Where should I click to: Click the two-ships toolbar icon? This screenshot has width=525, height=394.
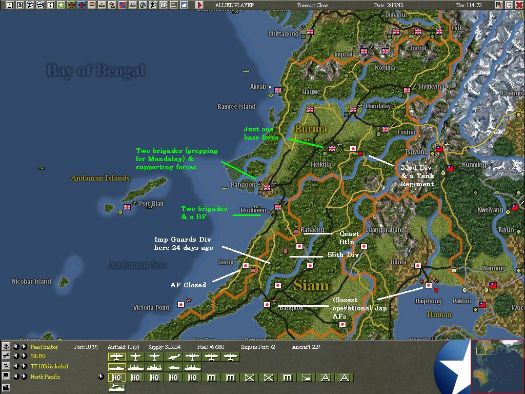click(x=112, y=5)
